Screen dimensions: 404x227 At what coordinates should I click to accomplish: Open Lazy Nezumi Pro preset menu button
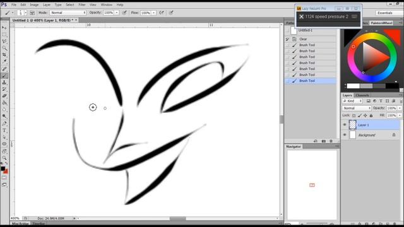coord(355,17)
